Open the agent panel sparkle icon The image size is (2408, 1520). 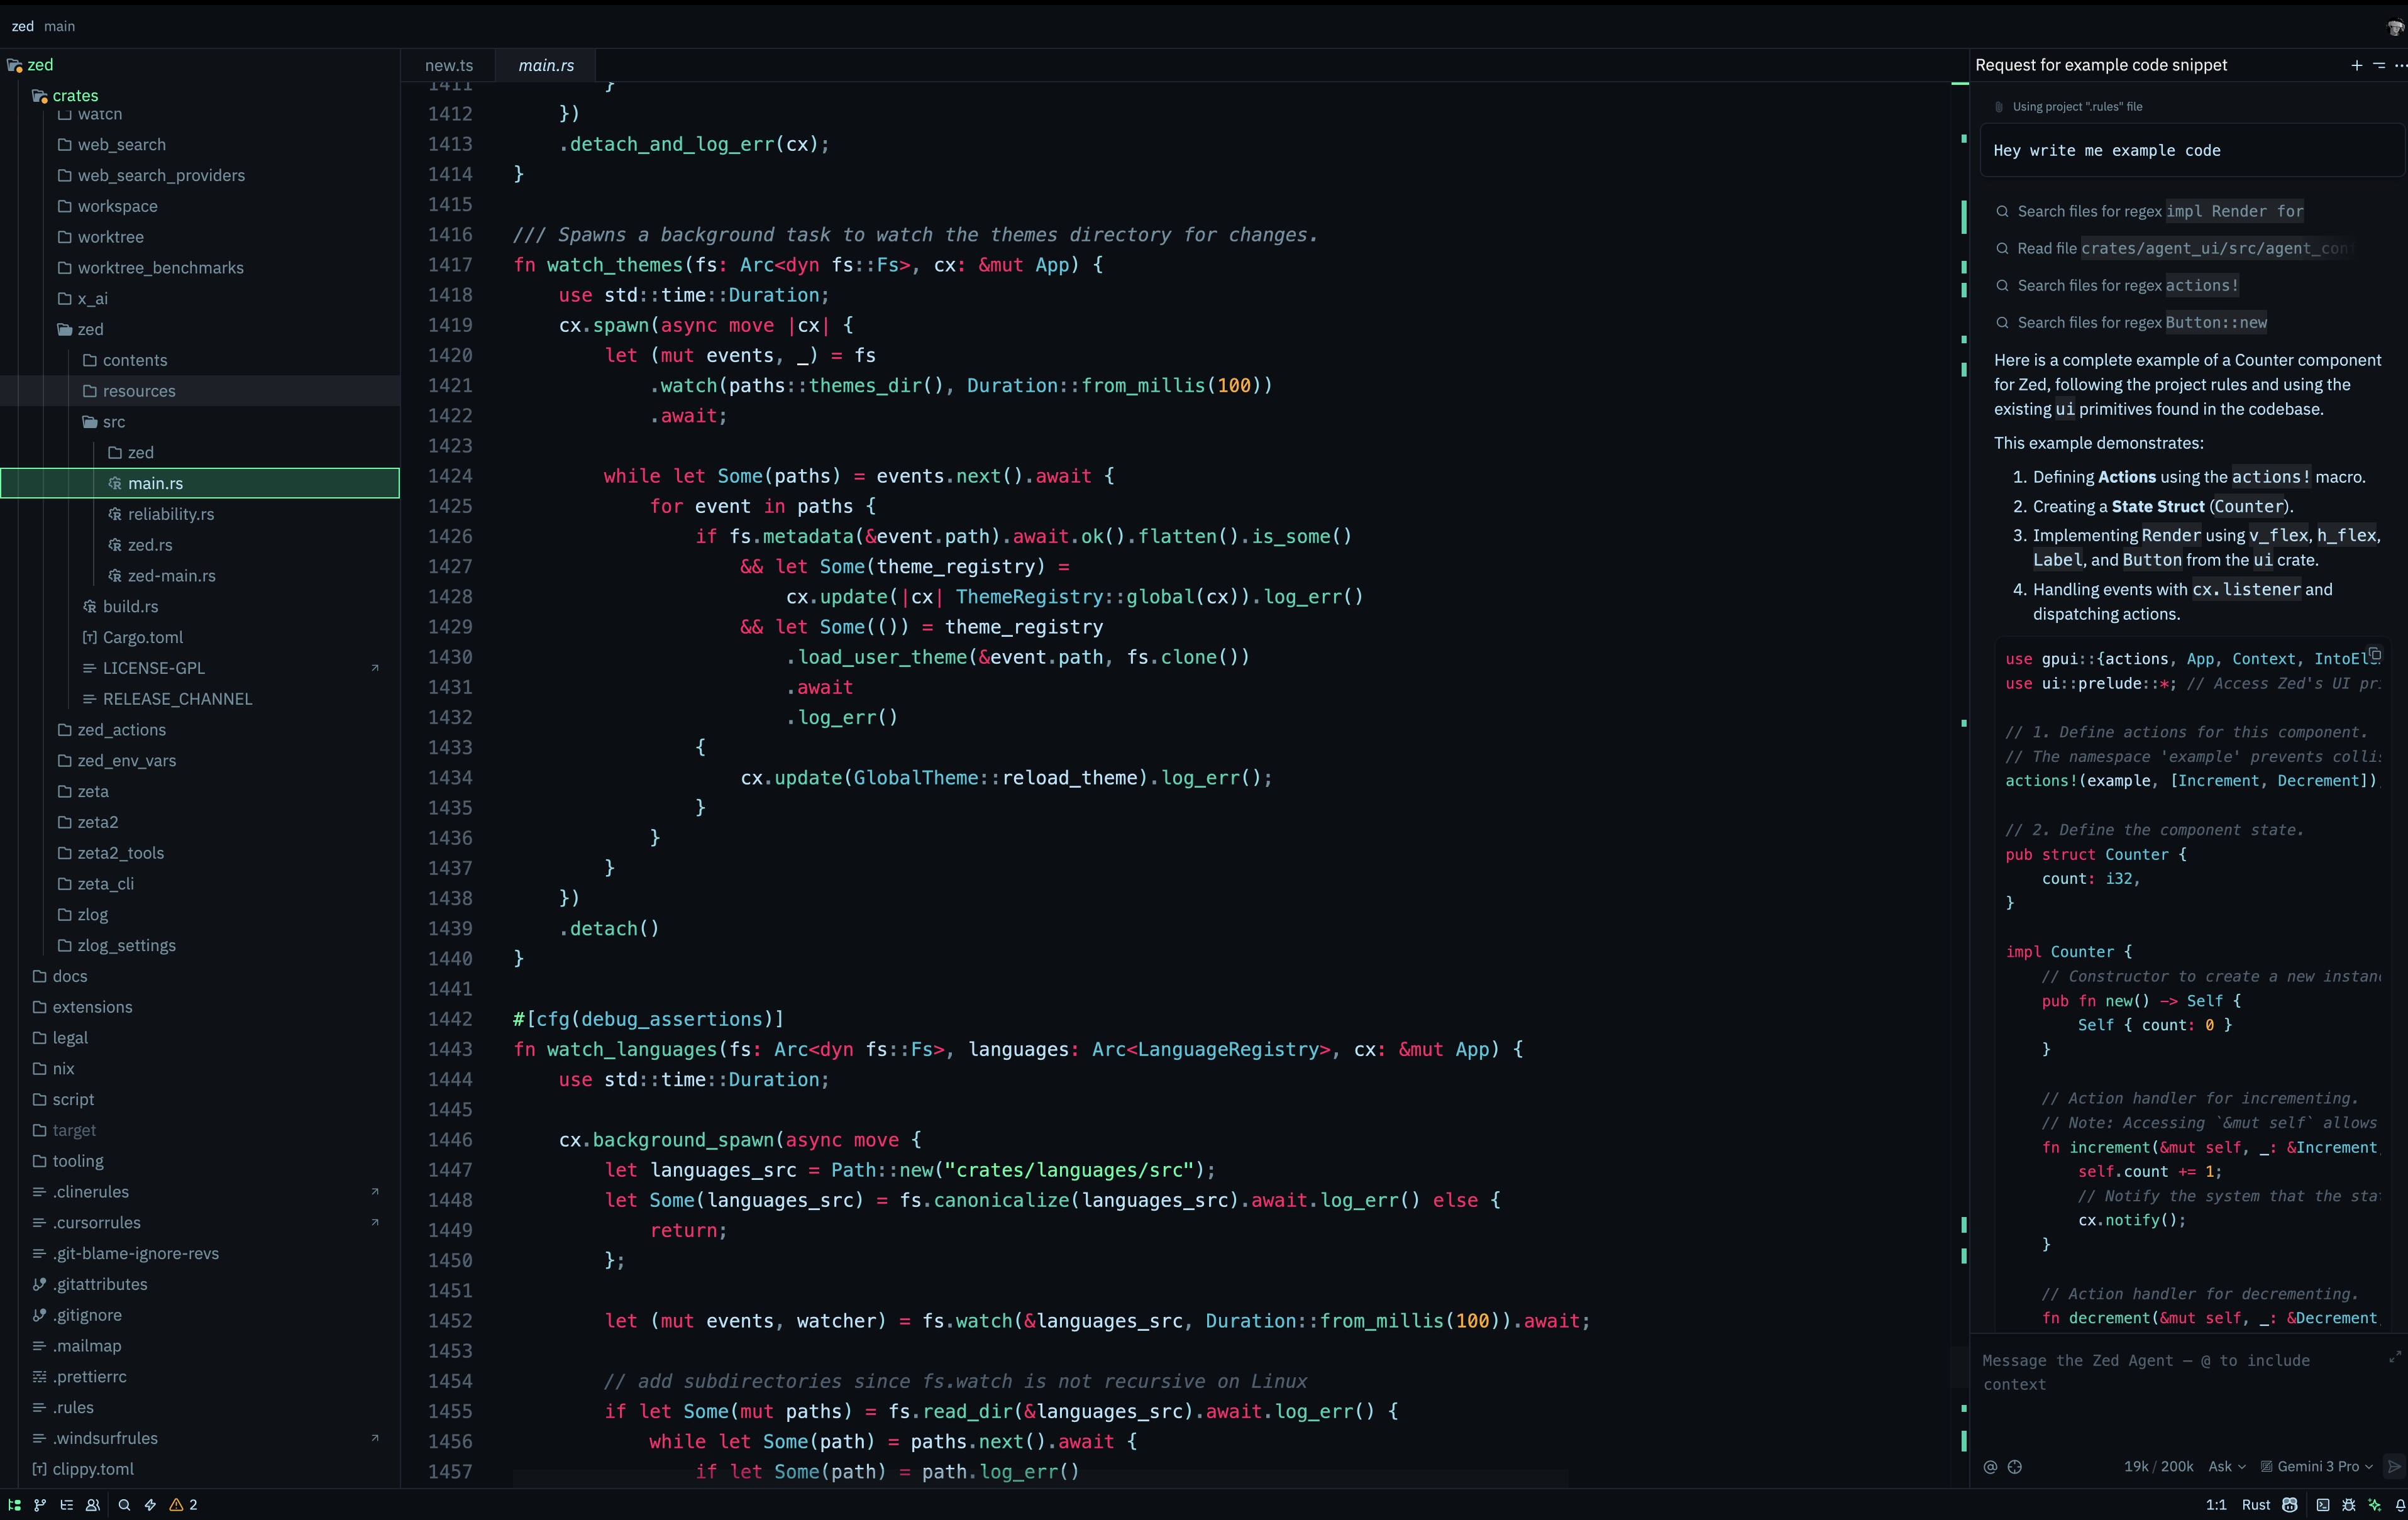[2375, 1504]
